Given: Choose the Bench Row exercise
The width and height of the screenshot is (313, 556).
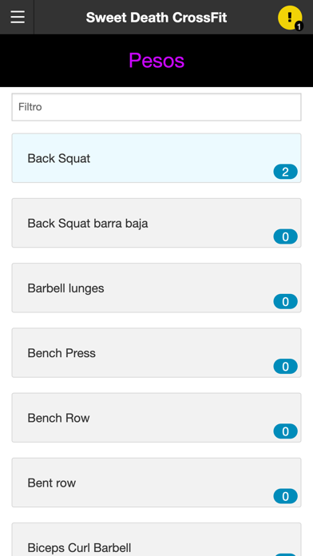Looking at the screenshot, I should [x=156, y=418].
